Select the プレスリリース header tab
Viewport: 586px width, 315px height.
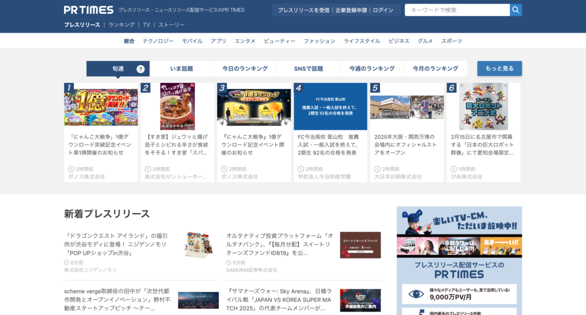82,25
